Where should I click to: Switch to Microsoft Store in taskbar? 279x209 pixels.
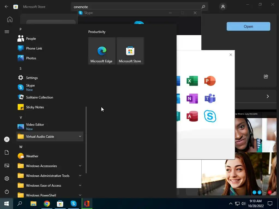[x=60, y=204]
